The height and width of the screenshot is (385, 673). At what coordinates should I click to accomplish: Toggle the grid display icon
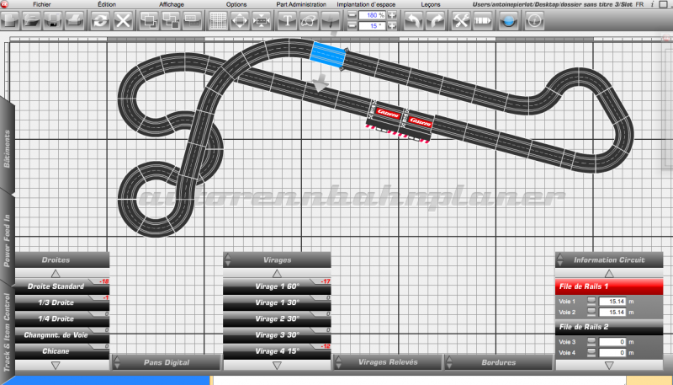click(217, 20)
